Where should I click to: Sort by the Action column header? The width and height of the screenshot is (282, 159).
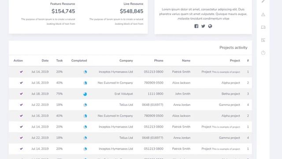pyautogui.click(x=18, y=61)
